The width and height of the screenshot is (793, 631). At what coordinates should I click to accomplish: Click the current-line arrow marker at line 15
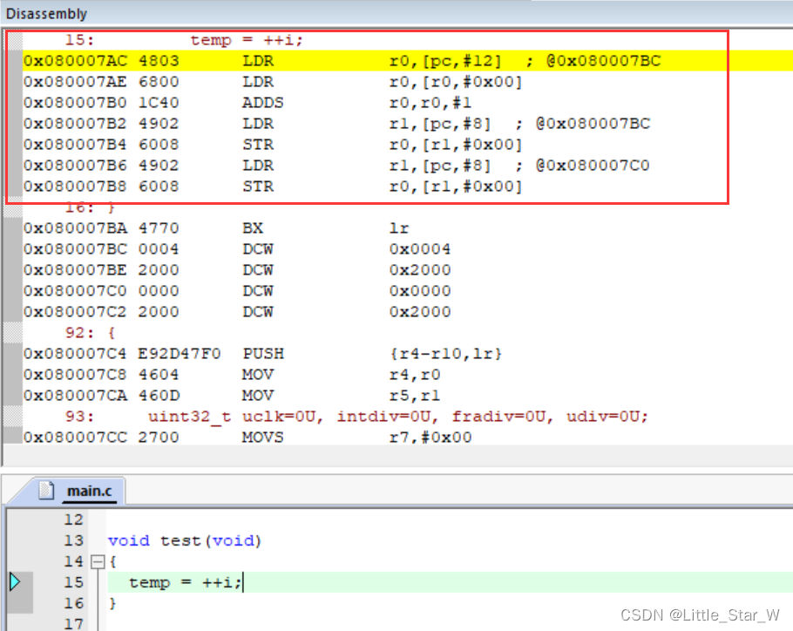click(15, 582)
